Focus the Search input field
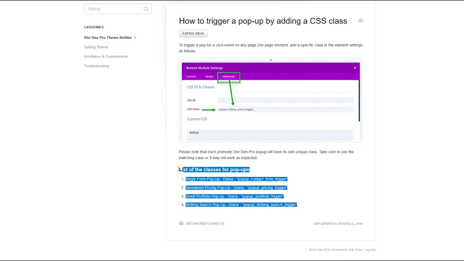The width and height of the screenshot is (464, 261). coord(117,9)
